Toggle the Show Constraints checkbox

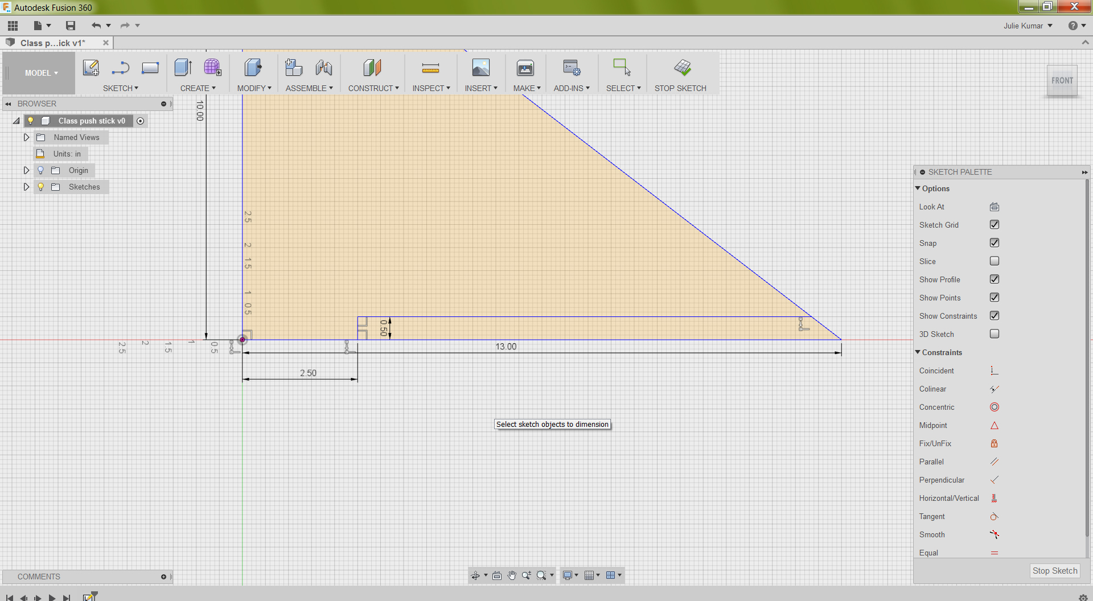pyautogui.click(x=995, y=316)
